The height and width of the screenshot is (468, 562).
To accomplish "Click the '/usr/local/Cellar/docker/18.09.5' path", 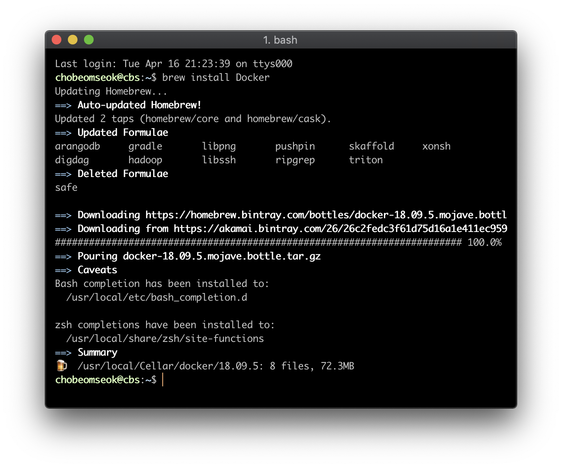I will [x=168, y=366].
